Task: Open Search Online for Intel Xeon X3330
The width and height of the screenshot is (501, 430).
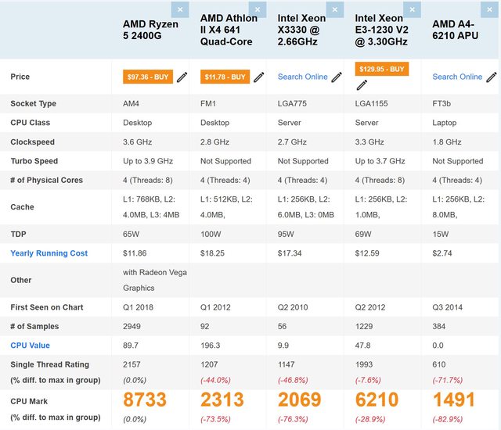Action: point(302,77)
